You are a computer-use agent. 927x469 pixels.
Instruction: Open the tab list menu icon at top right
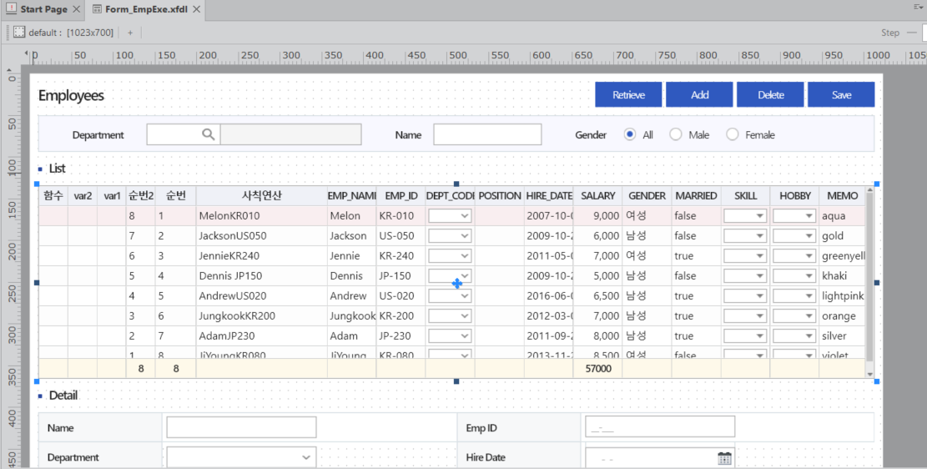coord(918,8)
